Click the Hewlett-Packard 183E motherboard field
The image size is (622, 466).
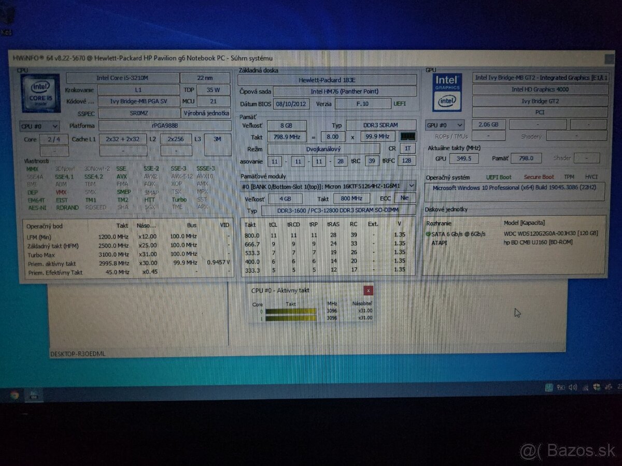[x=327, y=80]
